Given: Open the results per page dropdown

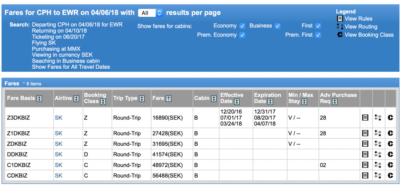Looking at the screenshot, I should [x=151, y=13].
